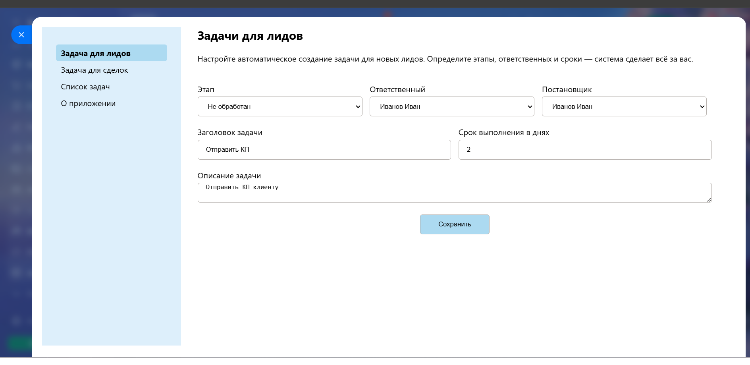
Task: Click the 'Задачи для лидов' page heading
Action: click(x=250, y=36)
